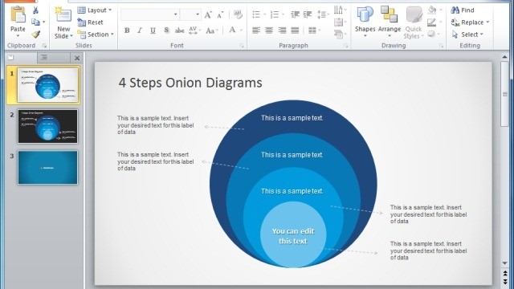The width and height of the screenshot is (514, 289).
Task: Toggle Bold formatting
Action: [127, 31]
